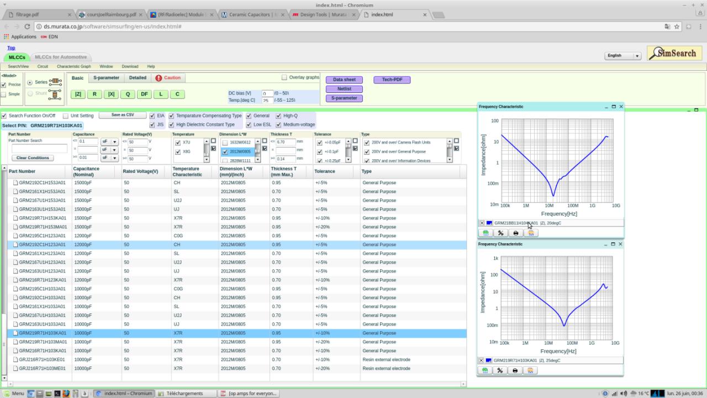Click the Clear Conditions button

click(x=33, y=158)
